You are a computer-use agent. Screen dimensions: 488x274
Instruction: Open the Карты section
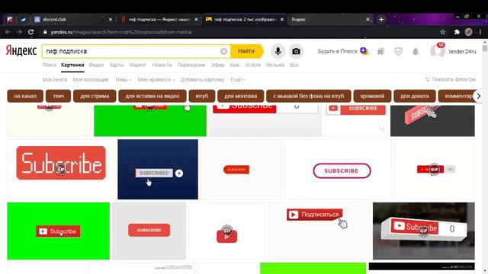click(x=117, y=65)
